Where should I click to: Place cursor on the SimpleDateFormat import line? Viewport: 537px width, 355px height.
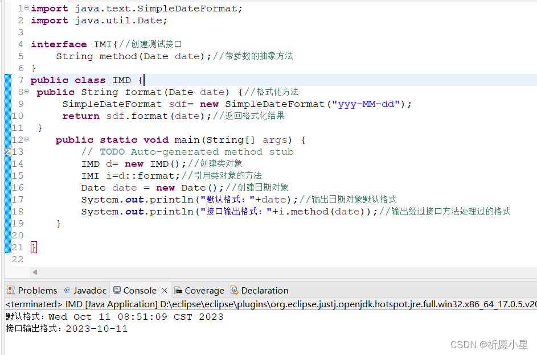click(114, 8)
